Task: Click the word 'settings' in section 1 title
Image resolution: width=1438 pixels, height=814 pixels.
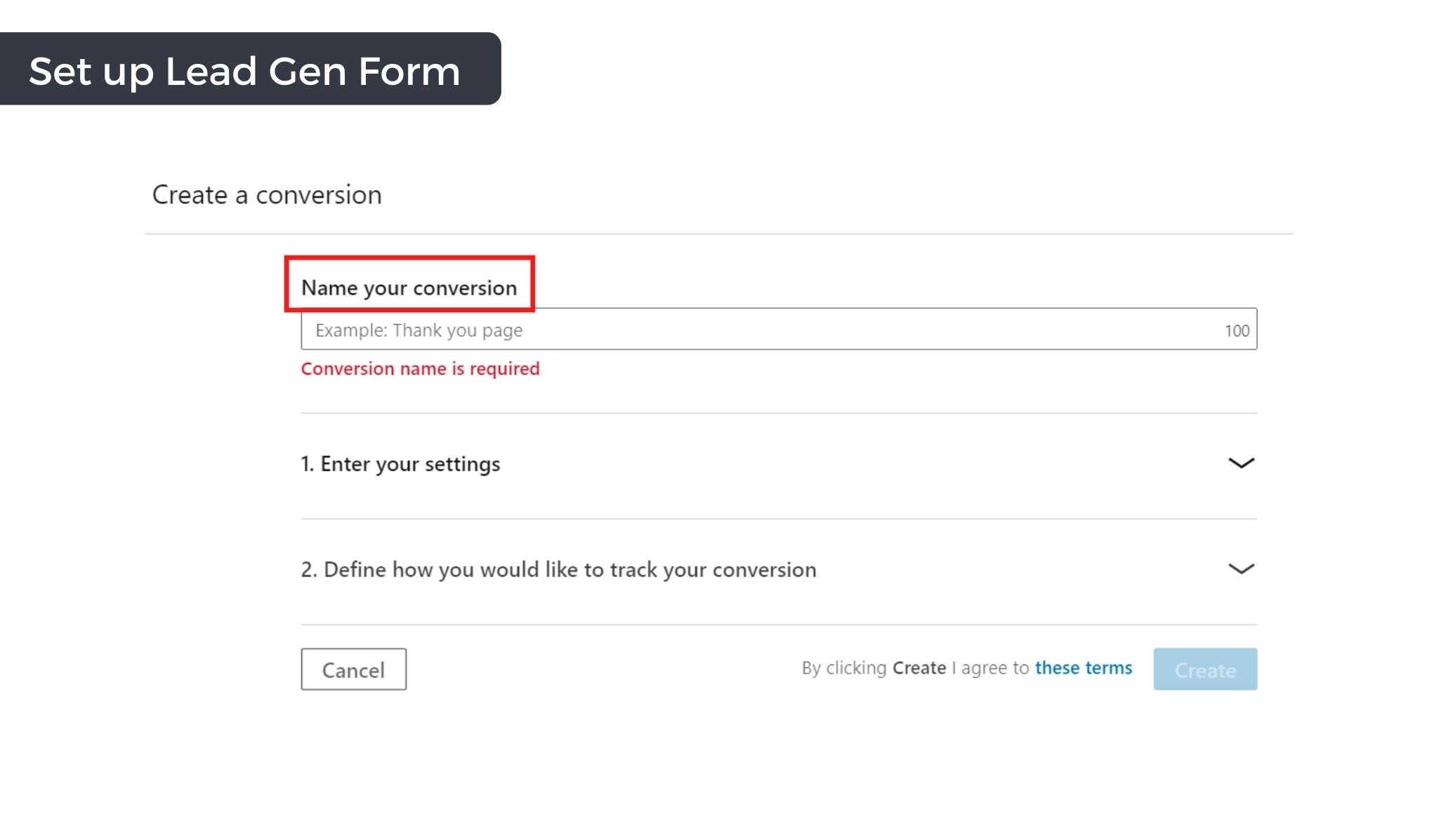Action: coord(462,465)
